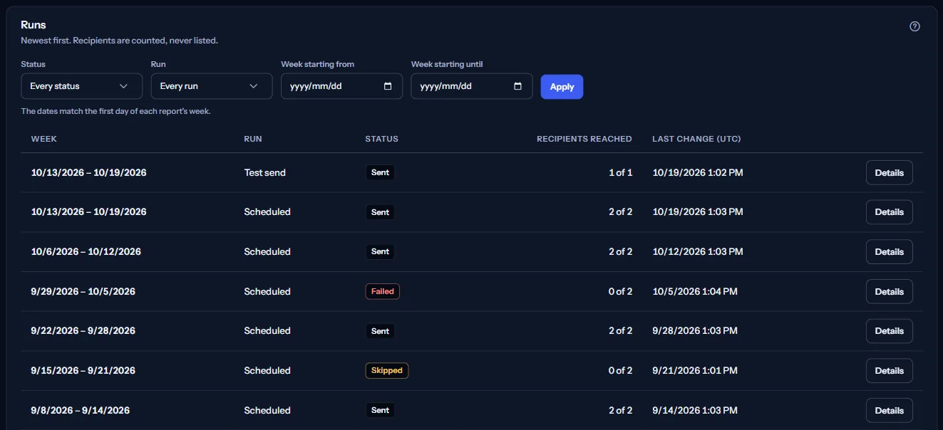This screenshot has width=943, height=430.
Task: Focus the Week starting from date field
Action: 341,86
